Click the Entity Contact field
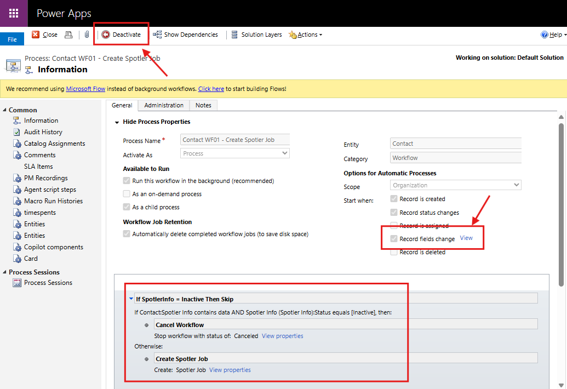The image size is (567, 389). (x=456, y=144)
